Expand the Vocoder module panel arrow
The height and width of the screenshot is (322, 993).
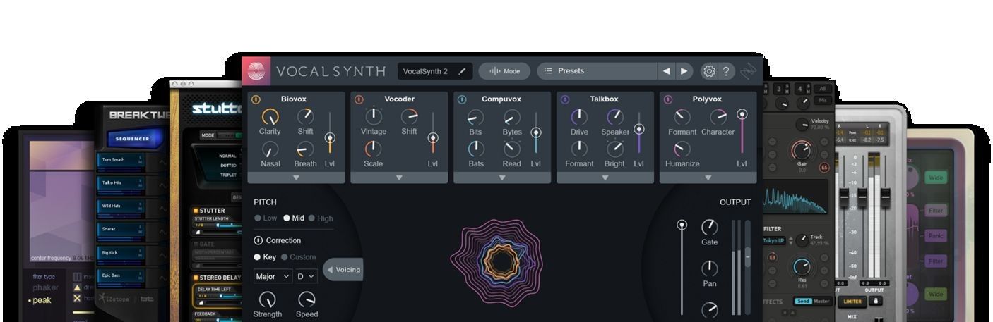[399, 178]
